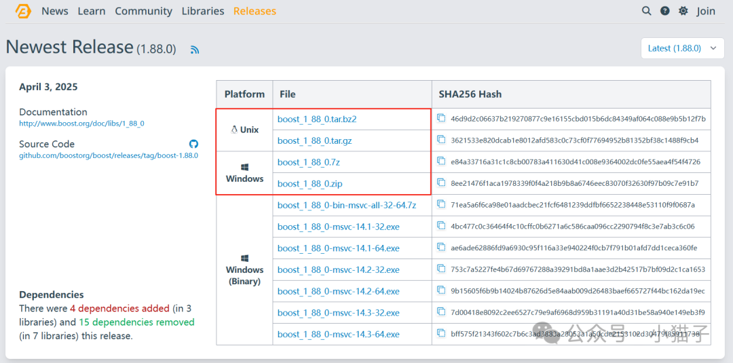Select the hash starting with 3621533e

point(575,140)
